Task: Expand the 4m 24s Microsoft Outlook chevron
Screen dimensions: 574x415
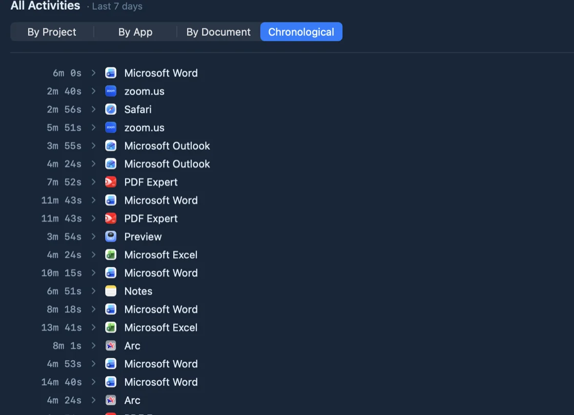Action: tap(93, 163)
